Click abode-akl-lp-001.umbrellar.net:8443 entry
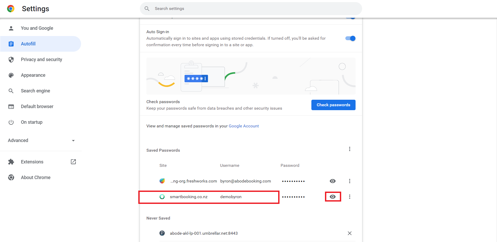497x242 pixels. (x=204, y=233)
